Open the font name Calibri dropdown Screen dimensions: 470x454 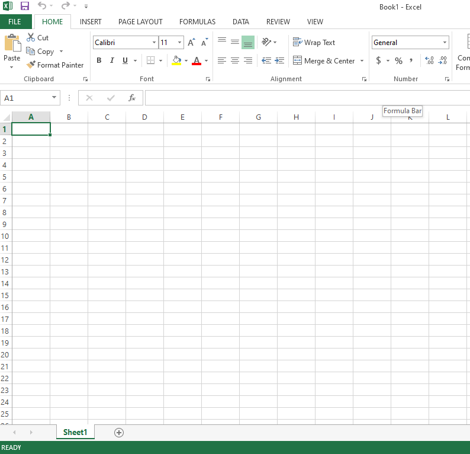point(154,43)
